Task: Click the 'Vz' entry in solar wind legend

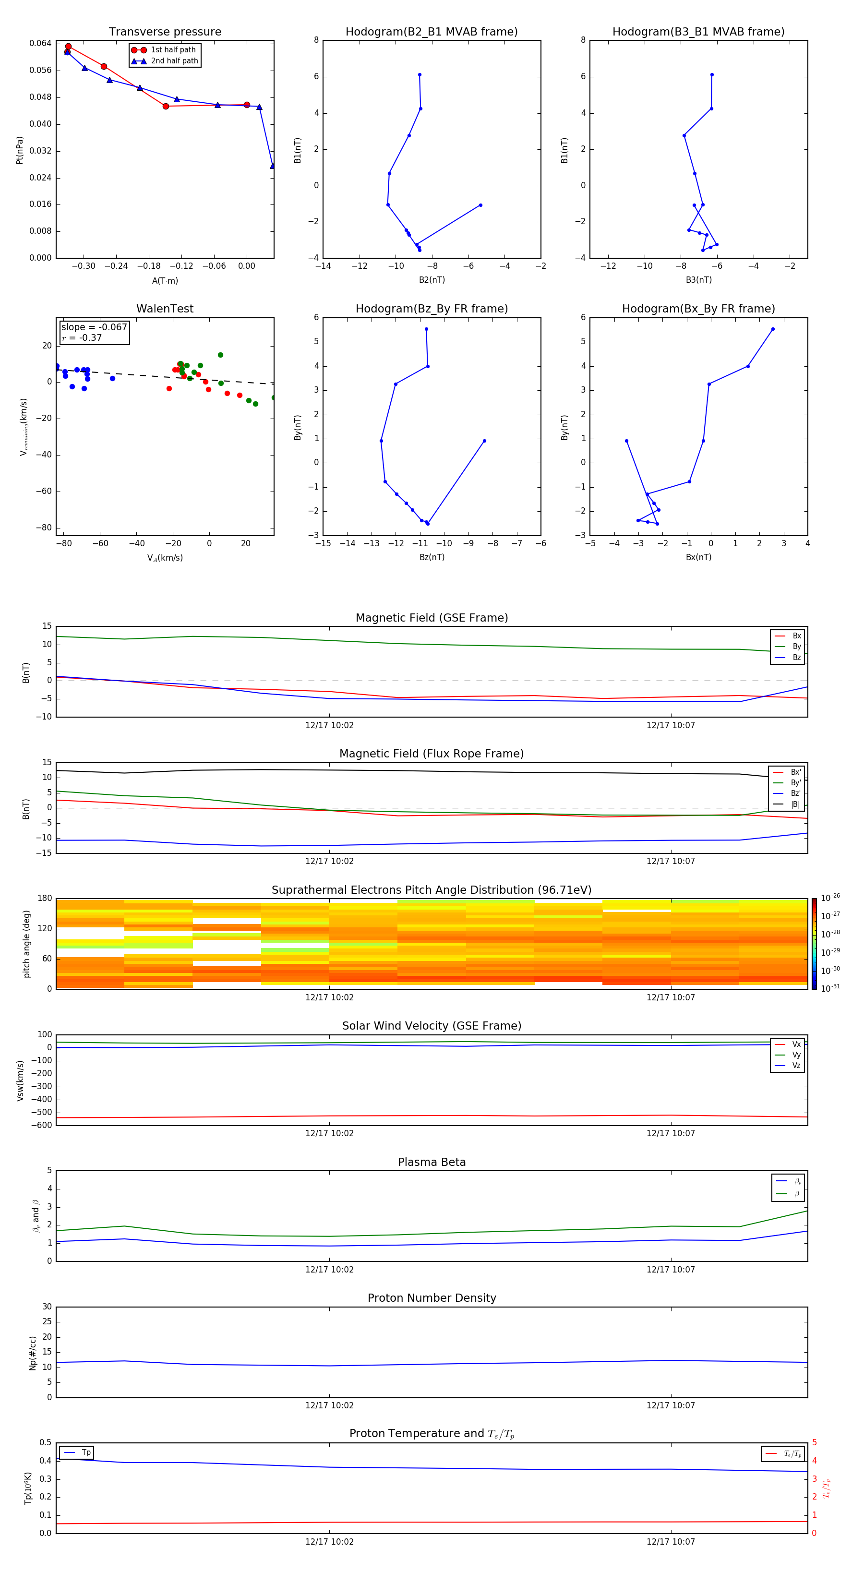Action: click(x=788, y=1065)
